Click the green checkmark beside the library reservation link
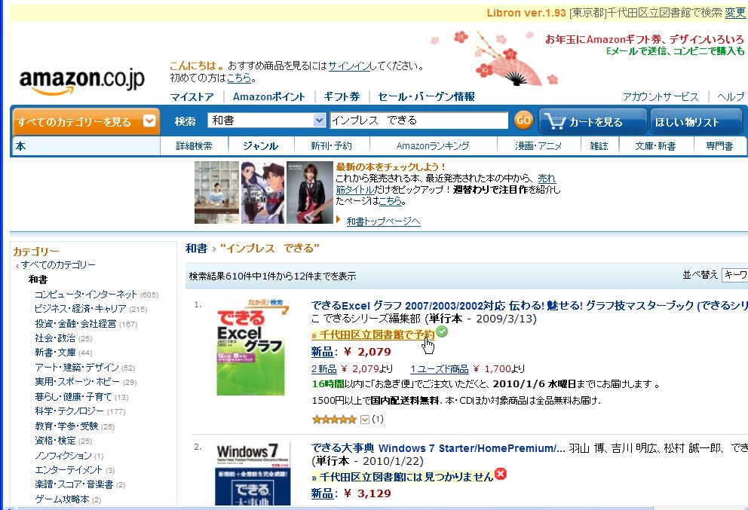 tap(440, 331)
